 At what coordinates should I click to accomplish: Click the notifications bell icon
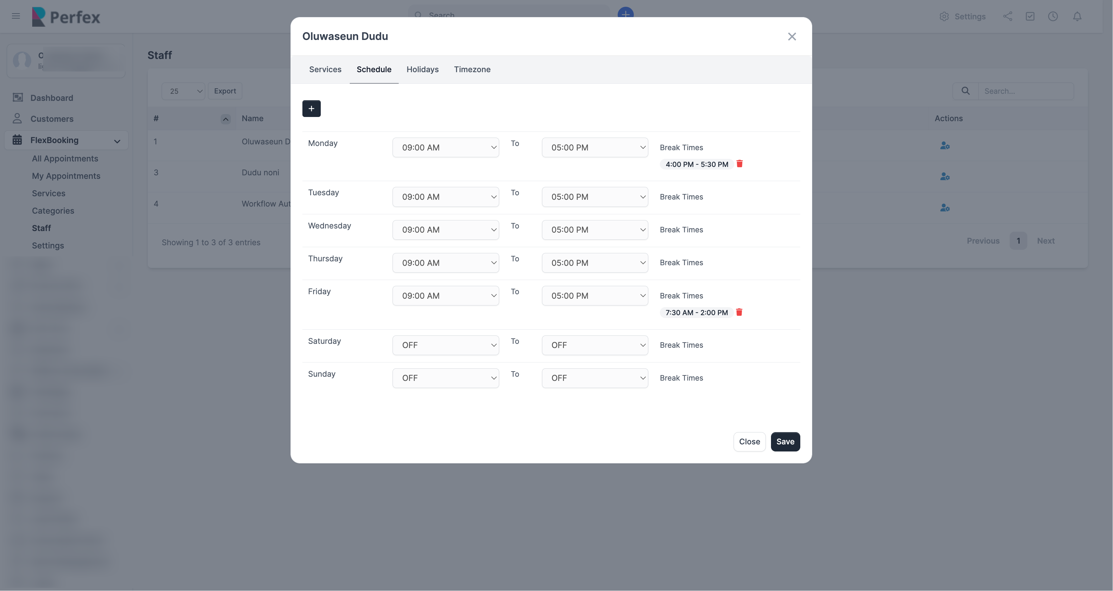(1077, 16)
